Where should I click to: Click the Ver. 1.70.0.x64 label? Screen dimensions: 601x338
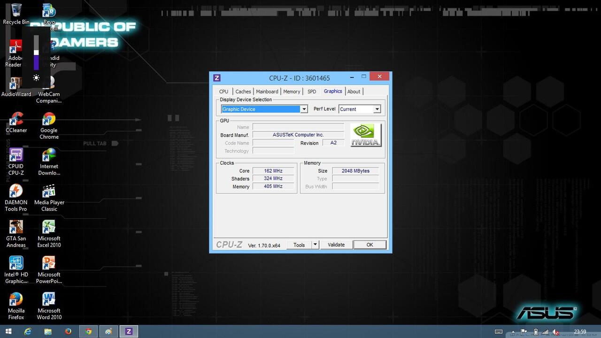point(264,246)
